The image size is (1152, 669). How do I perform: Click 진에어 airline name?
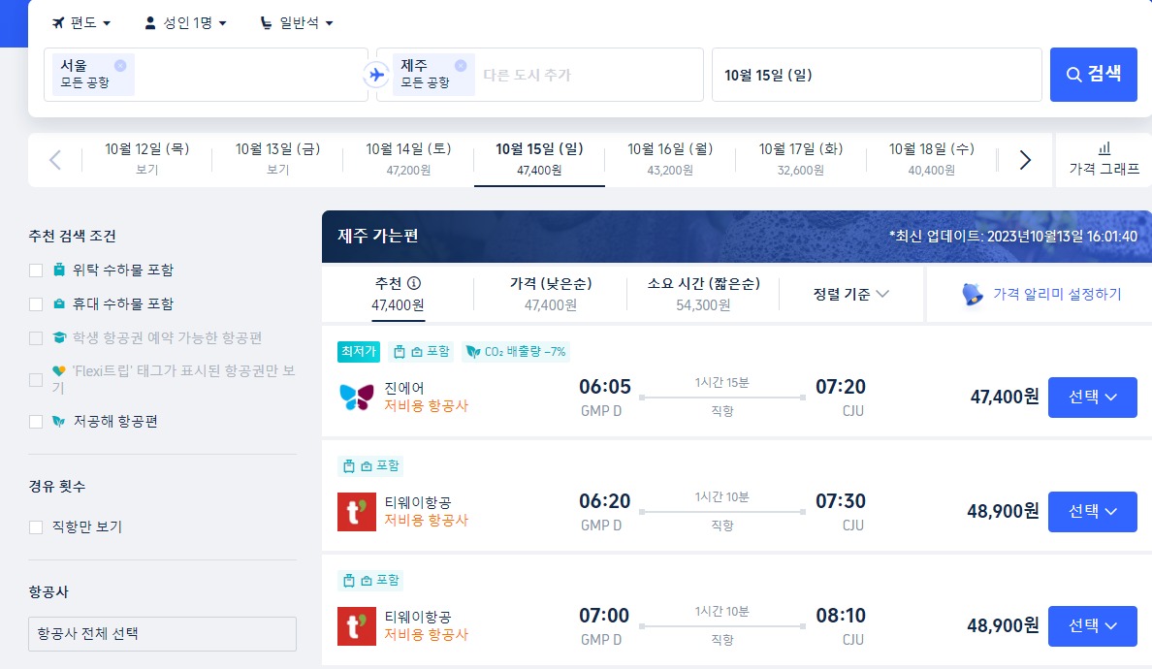pyautogui.click(x=404, y=388)
